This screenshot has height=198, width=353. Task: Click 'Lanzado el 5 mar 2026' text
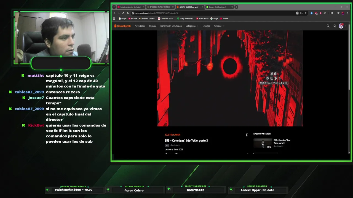[174, 150]
